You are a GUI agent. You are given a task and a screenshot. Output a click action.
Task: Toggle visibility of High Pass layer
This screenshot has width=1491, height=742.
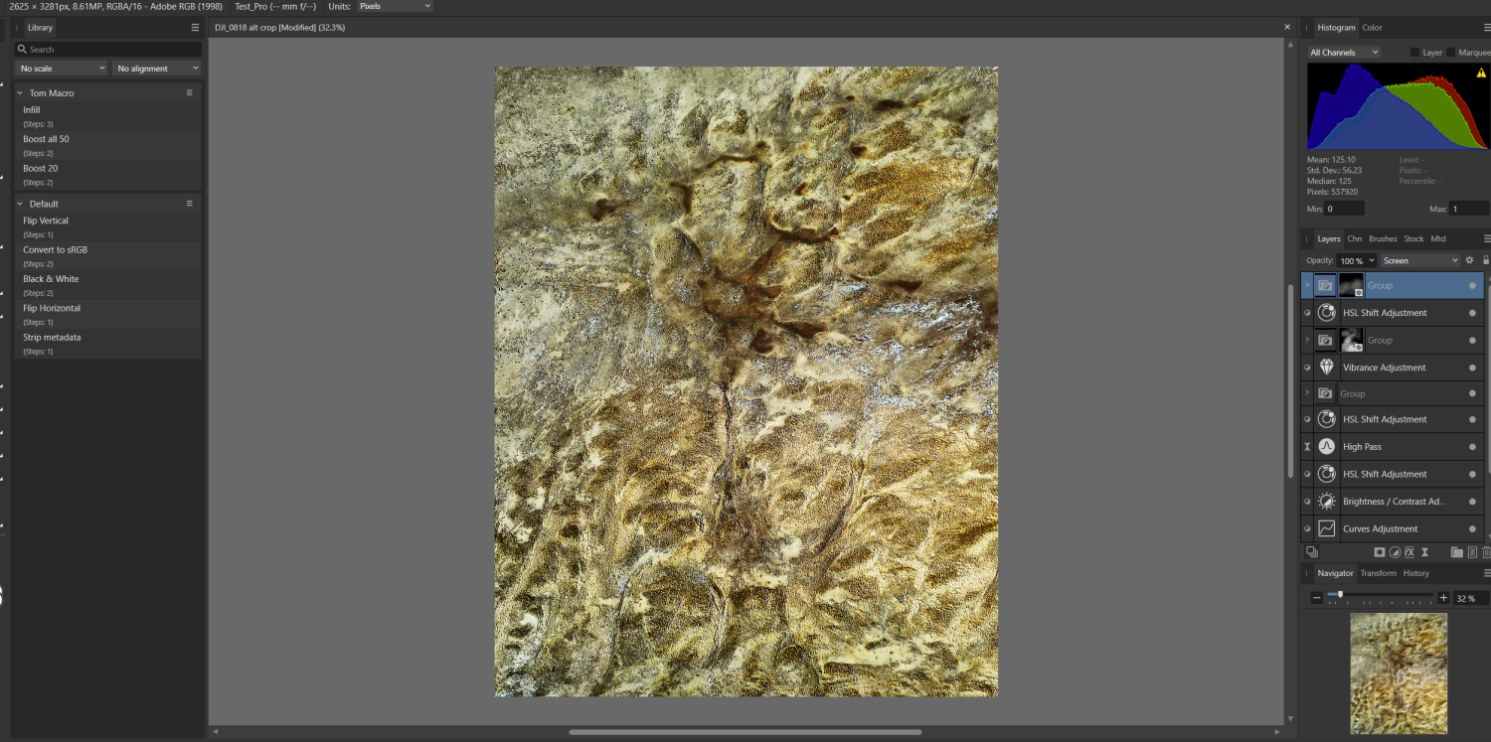pos(1473,447)
